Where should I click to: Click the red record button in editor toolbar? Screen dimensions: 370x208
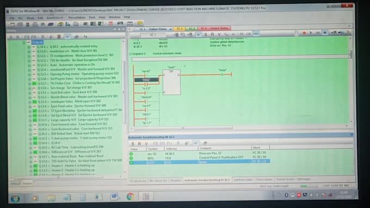[x=304, y=33]
